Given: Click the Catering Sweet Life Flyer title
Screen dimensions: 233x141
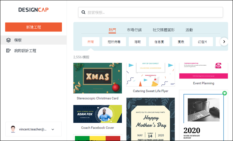Looking at the screenshot, I should pyautogui.click(x=150, y=91).
